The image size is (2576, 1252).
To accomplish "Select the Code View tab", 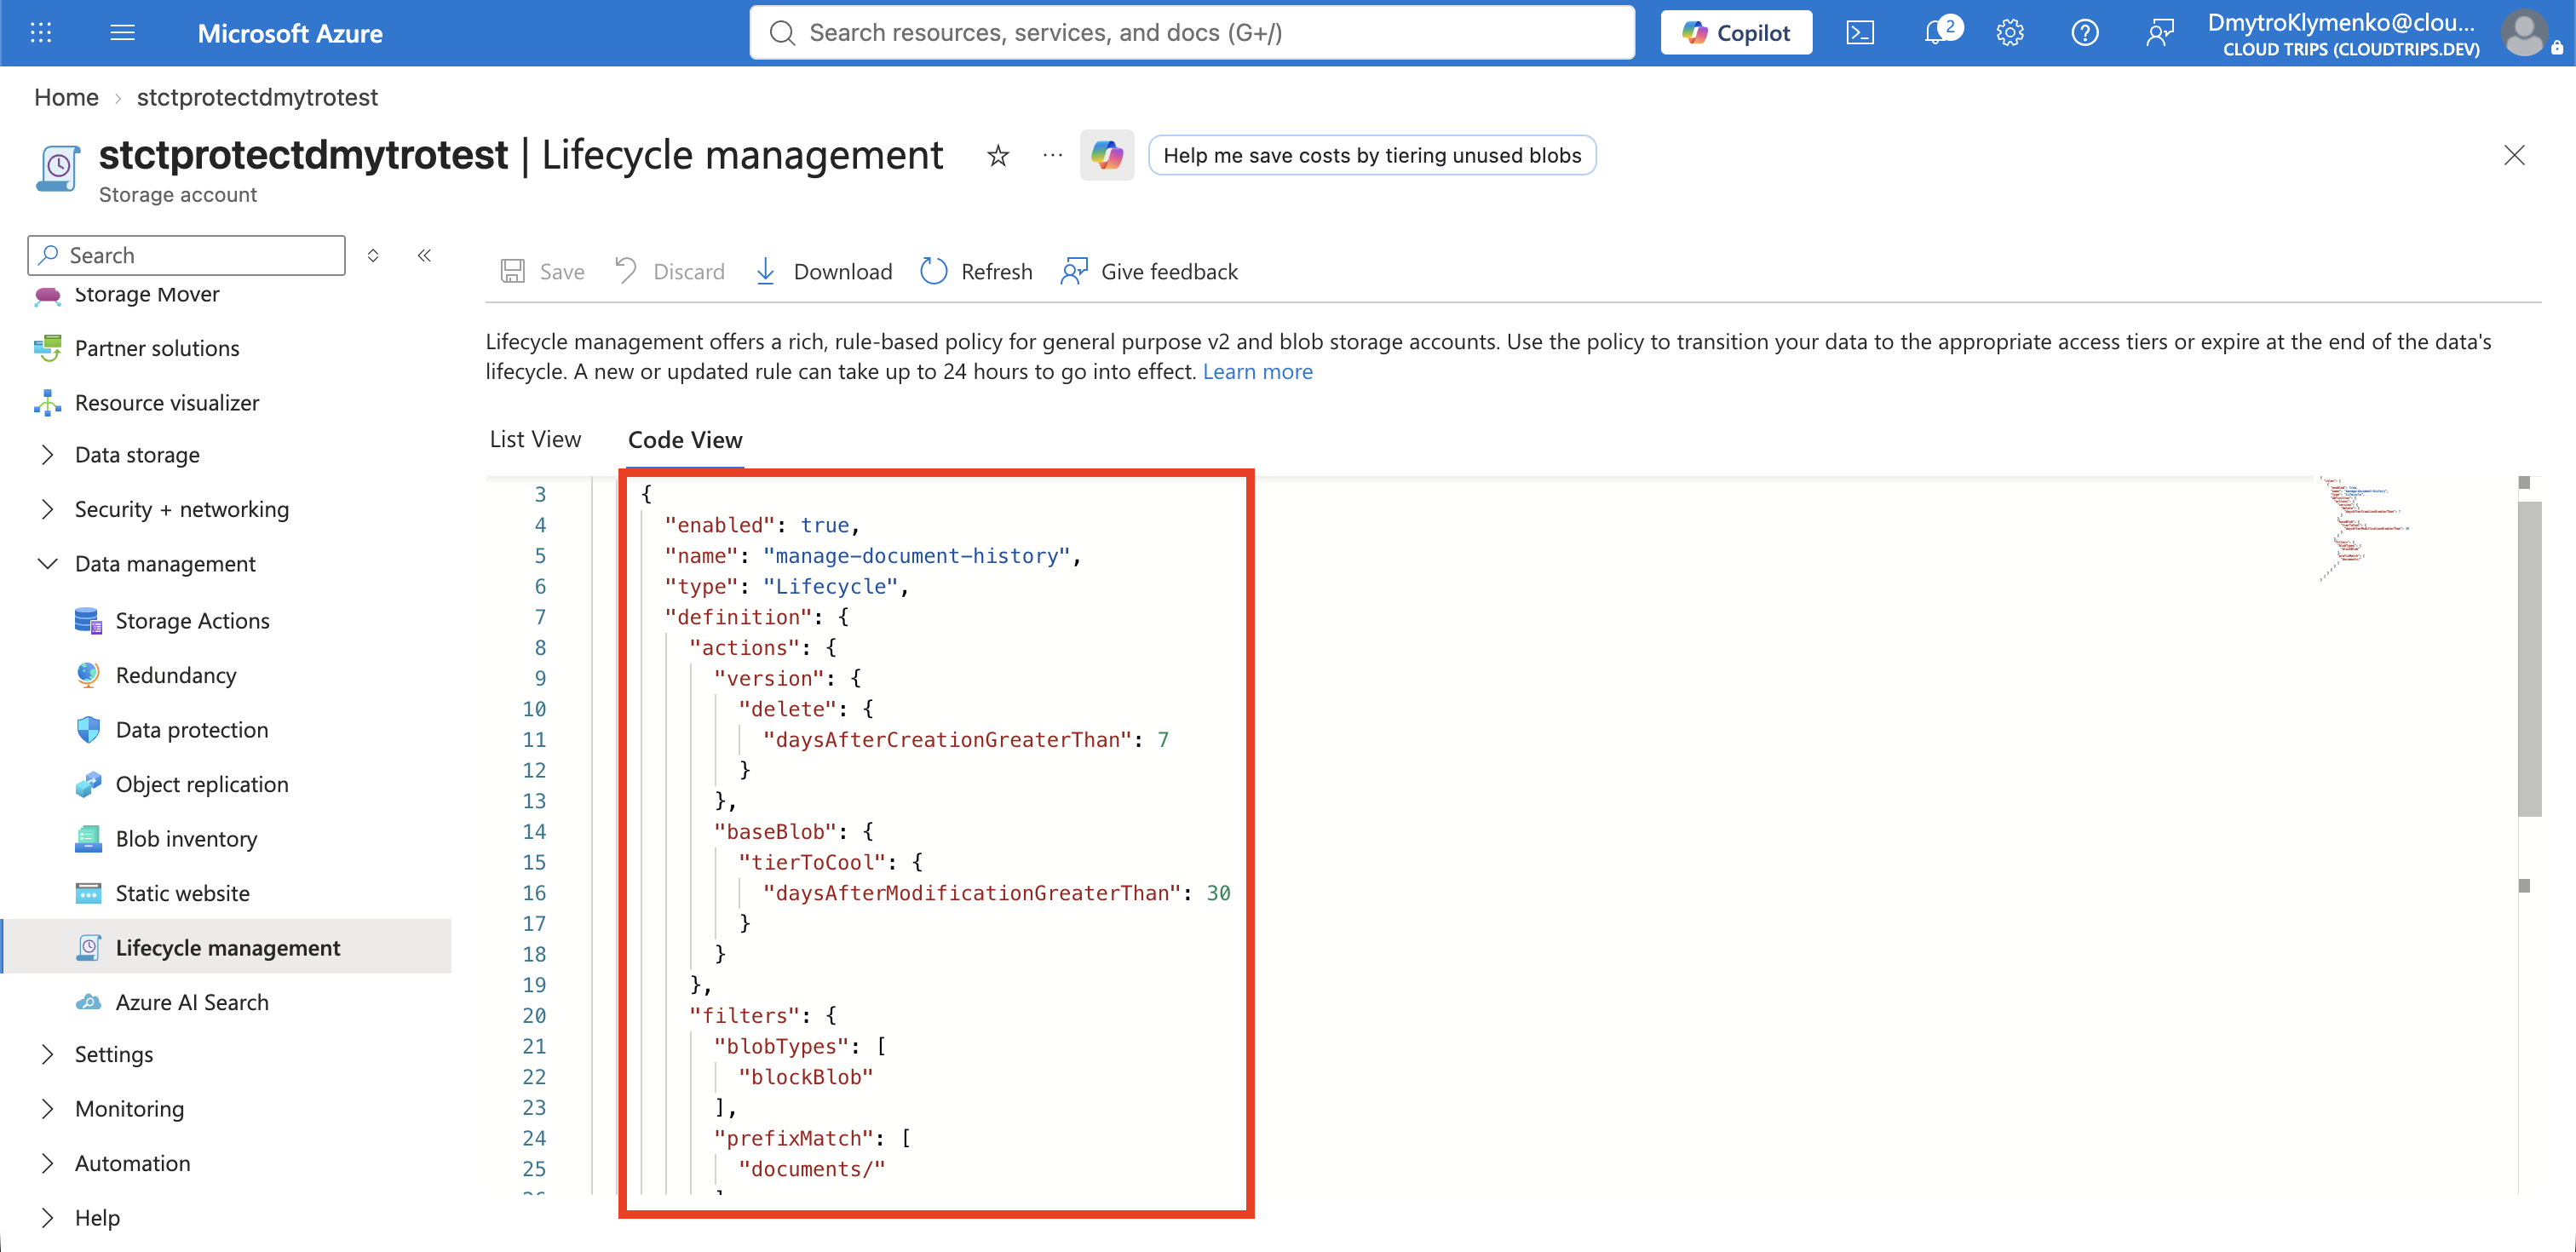I will point(685,440).
